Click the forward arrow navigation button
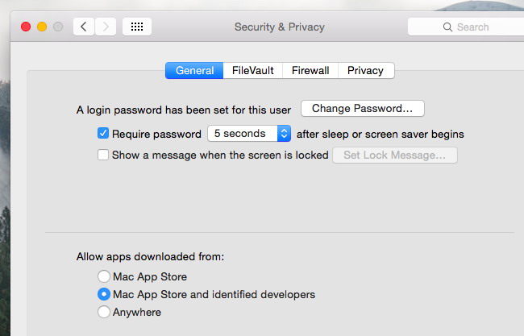The height and width of the screenshot is (336, 524). pyautogui.click(x=106, y=27)
